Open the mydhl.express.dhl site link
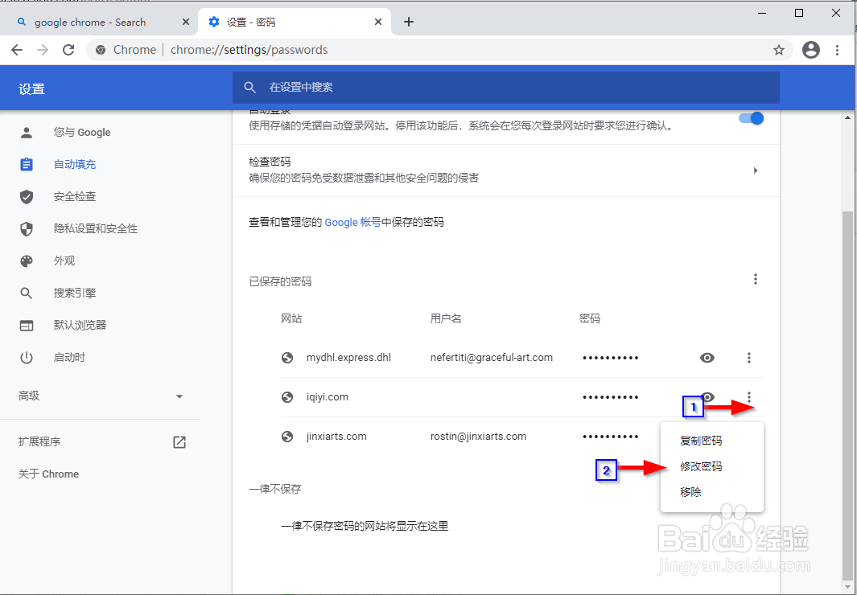 pos(348,358)
